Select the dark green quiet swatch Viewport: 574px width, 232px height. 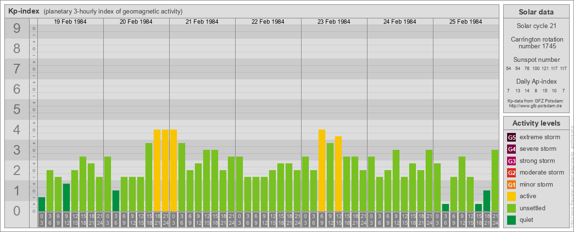click(x=511, y=219)
